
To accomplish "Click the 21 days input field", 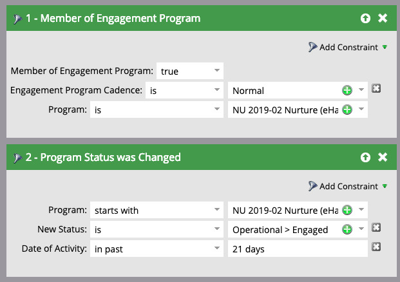I will (x=298, y=249).
